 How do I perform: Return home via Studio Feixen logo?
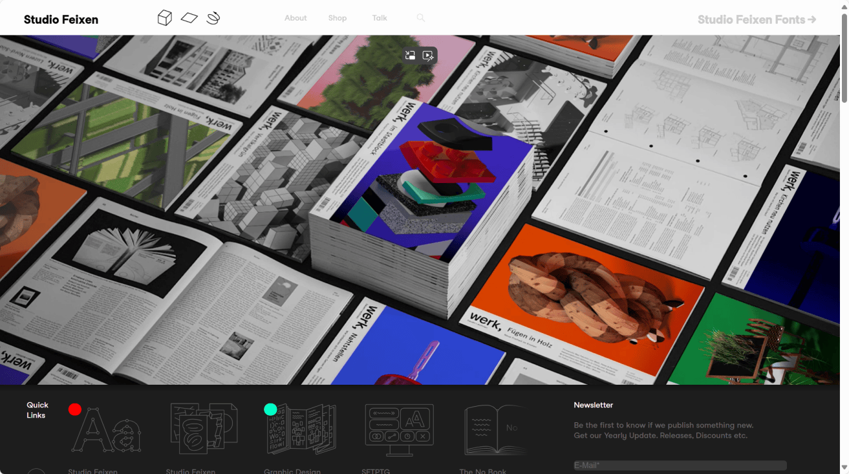pyautogui.click(x=61, y=19)
